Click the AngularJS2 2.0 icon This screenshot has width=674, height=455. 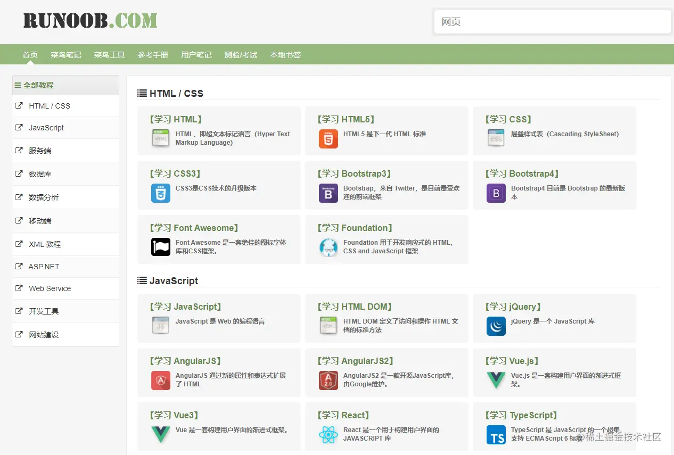click(x=328, y=380)
